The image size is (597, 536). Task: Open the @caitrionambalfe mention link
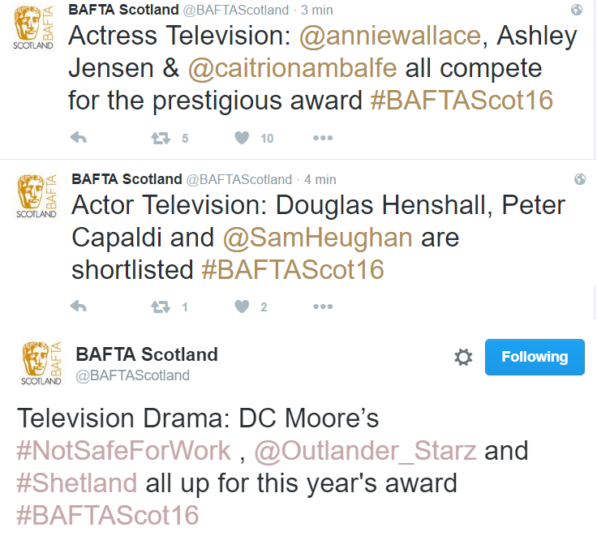(292, 69)
